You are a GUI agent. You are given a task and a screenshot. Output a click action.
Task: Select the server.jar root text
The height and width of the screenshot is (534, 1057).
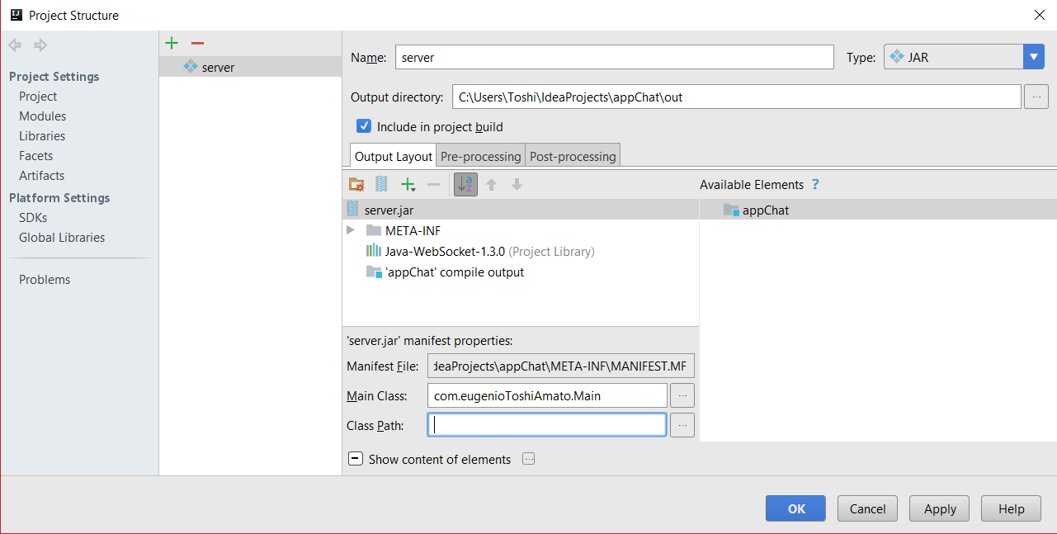click(389, 210)
